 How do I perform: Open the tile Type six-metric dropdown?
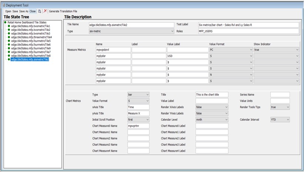(x=132, y=32)
